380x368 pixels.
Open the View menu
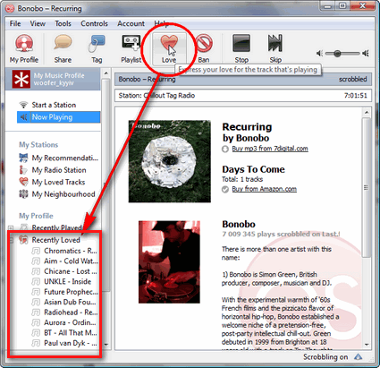click(38, 23)
